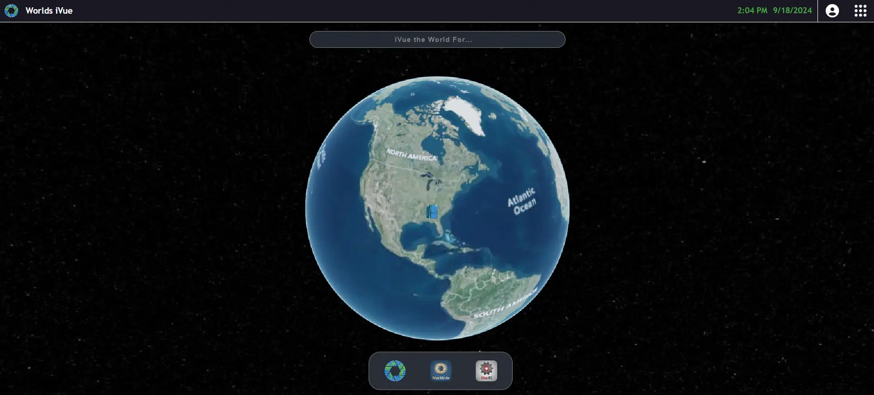Click the blue marker on the southeastern US

tap(432, 212)
